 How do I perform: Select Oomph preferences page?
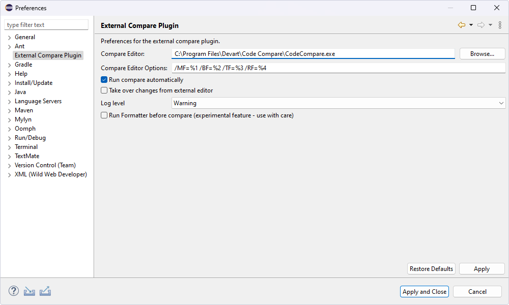(25, 129)
